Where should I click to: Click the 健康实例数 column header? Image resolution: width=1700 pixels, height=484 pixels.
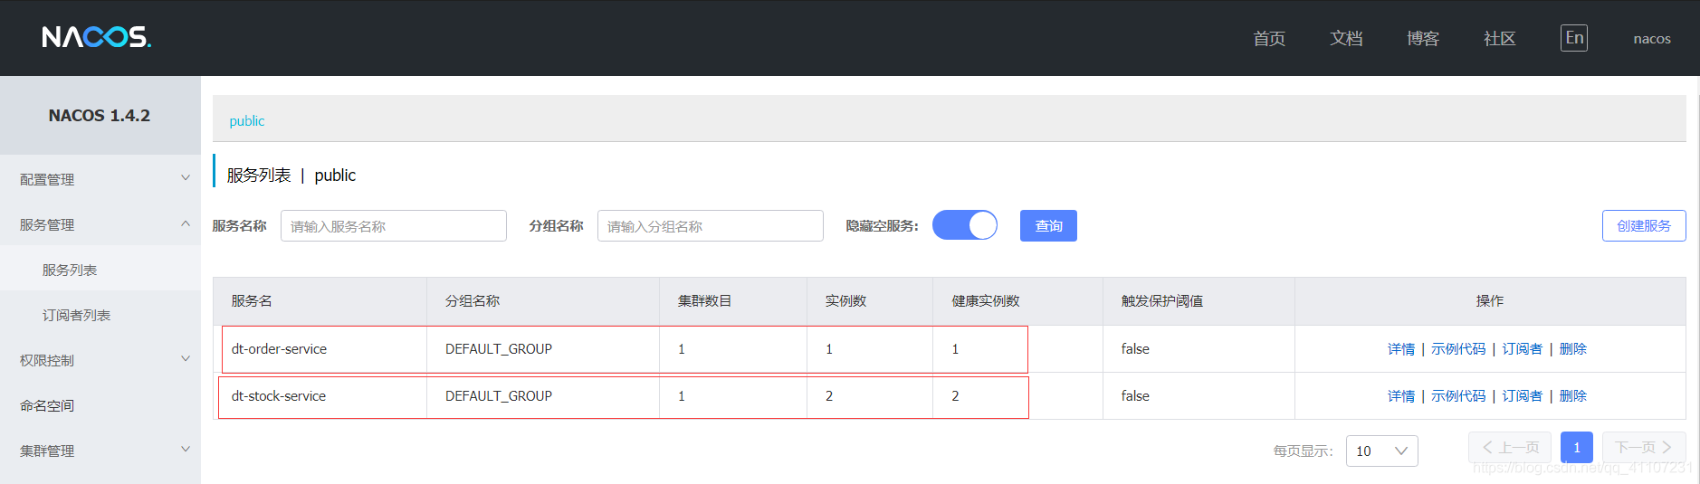point(986,301)
